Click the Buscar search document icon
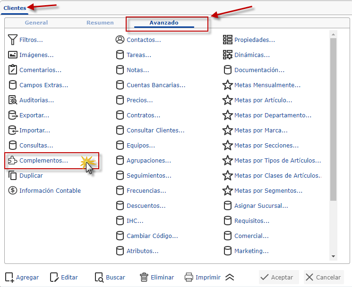This screenshot has width=352, height=287. 99,277
